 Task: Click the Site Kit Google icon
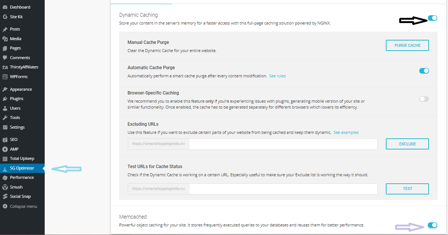click(5, 17)
